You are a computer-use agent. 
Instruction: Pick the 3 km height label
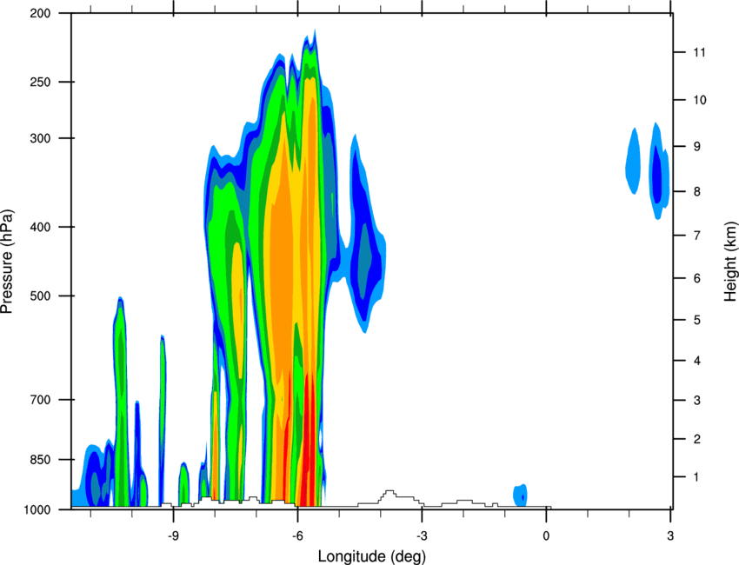[697, 401]
